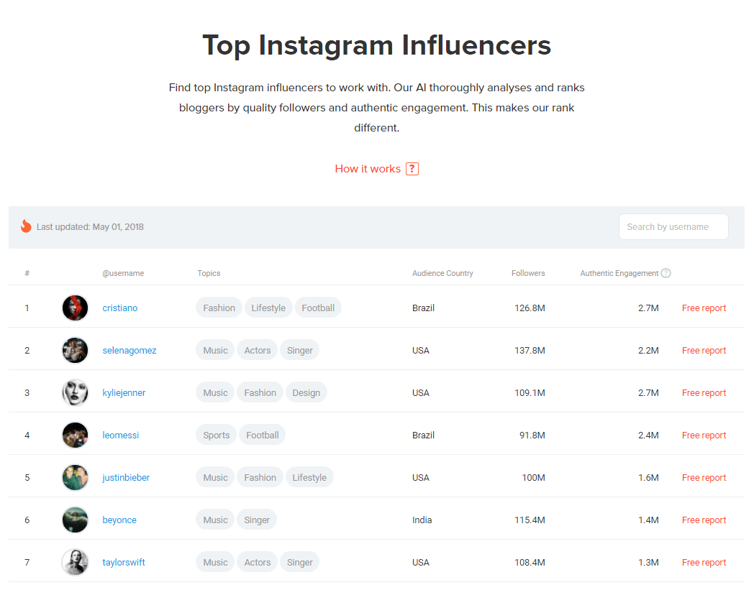Focus the Search by username field

click(673, 226)
